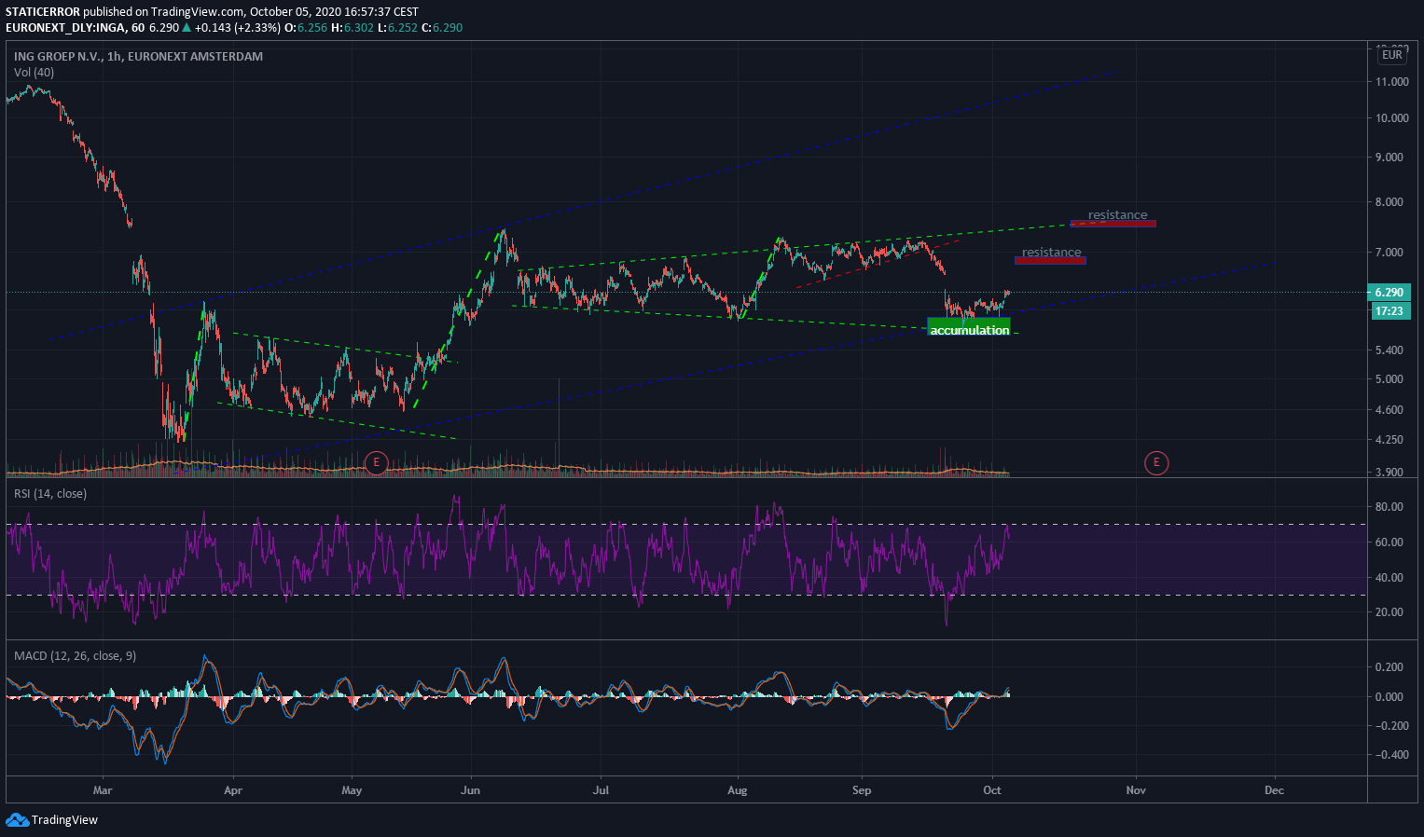Click the 'EURONEXT_DLY:INGA, 60' symbol text
The image size is (1424, 837).
point(76,28)
